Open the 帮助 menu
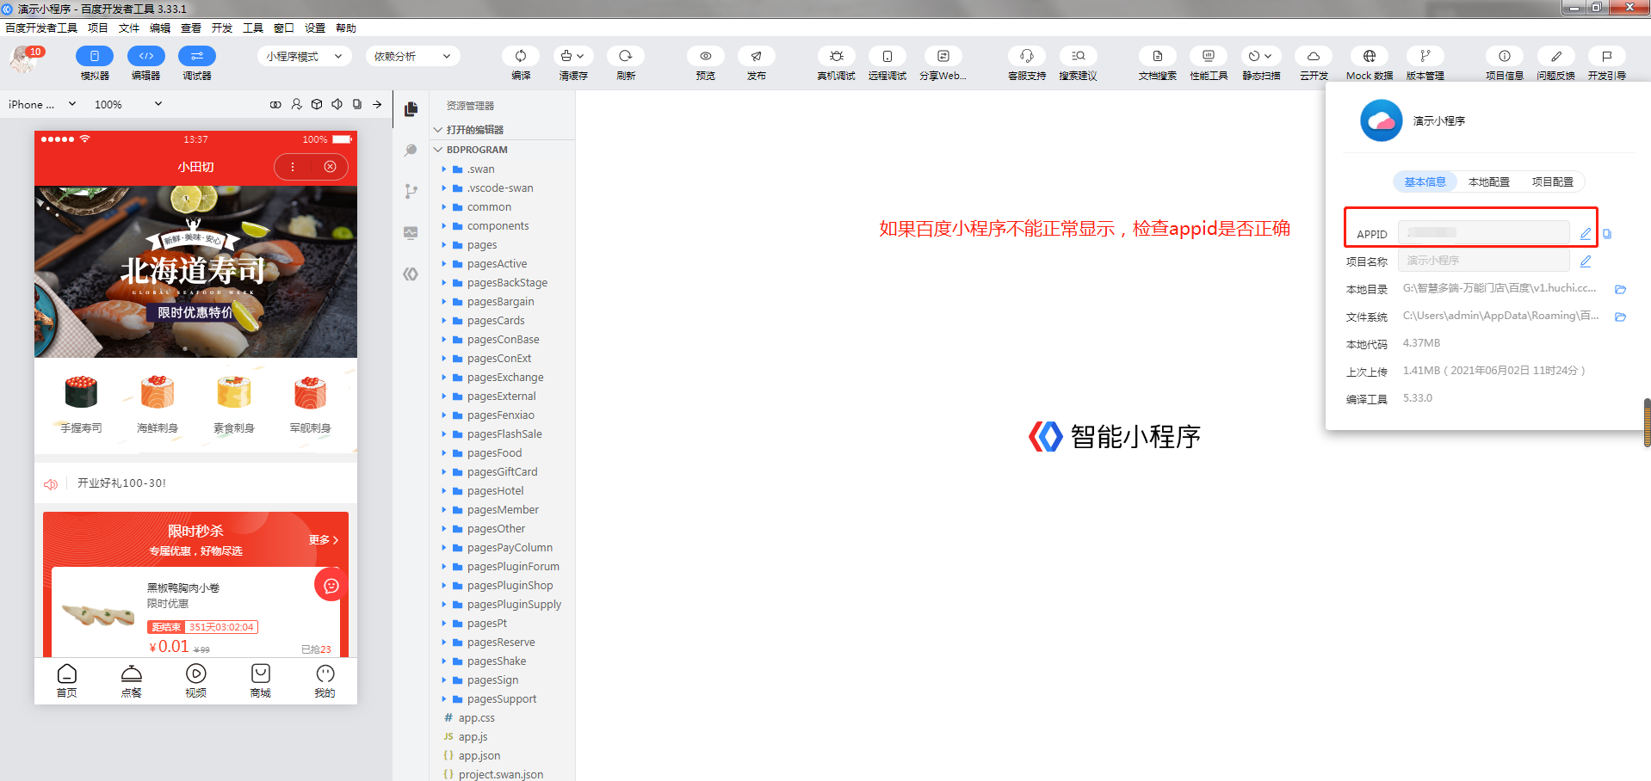The width and height of the screenshot is (1651, 781). [346, 28]
